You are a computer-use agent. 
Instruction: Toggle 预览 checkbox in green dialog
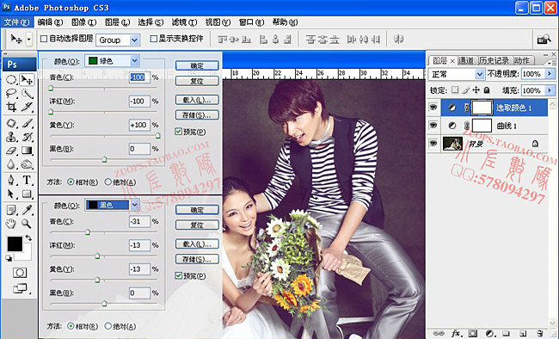click(x=179, y=132)
